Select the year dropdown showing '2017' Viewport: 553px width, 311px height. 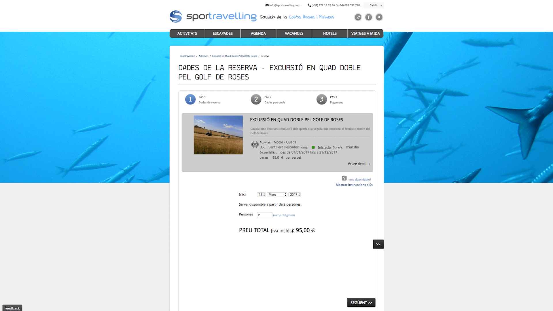pyautogui.click(x=294, y=194)
